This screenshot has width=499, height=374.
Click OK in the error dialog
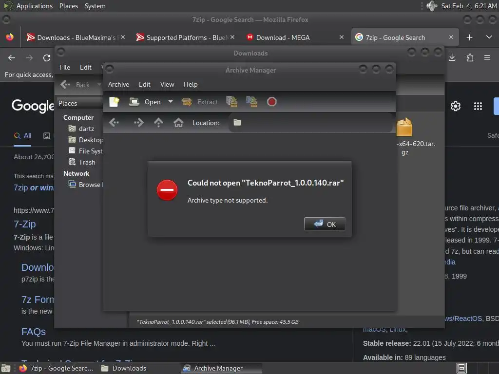click(324, 224)
